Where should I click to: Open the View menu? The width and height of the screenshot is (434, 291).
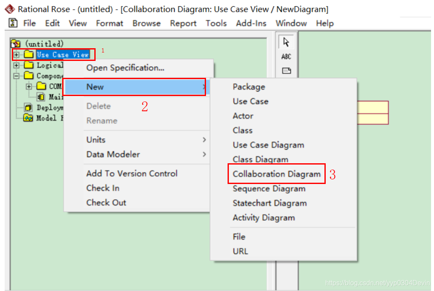click(x=78, y=23)
